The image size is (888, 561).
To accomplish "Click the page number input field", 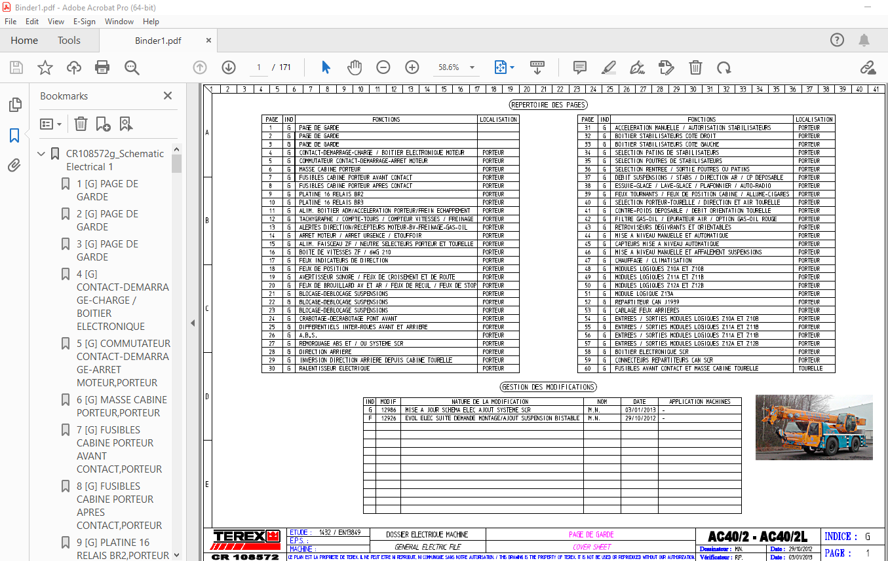I will click(259, 67).
